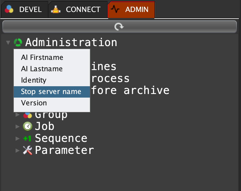Choose AI Firstname from the popup menu
The height and width of the screenshot is (191, 241).
coord(42,57)
